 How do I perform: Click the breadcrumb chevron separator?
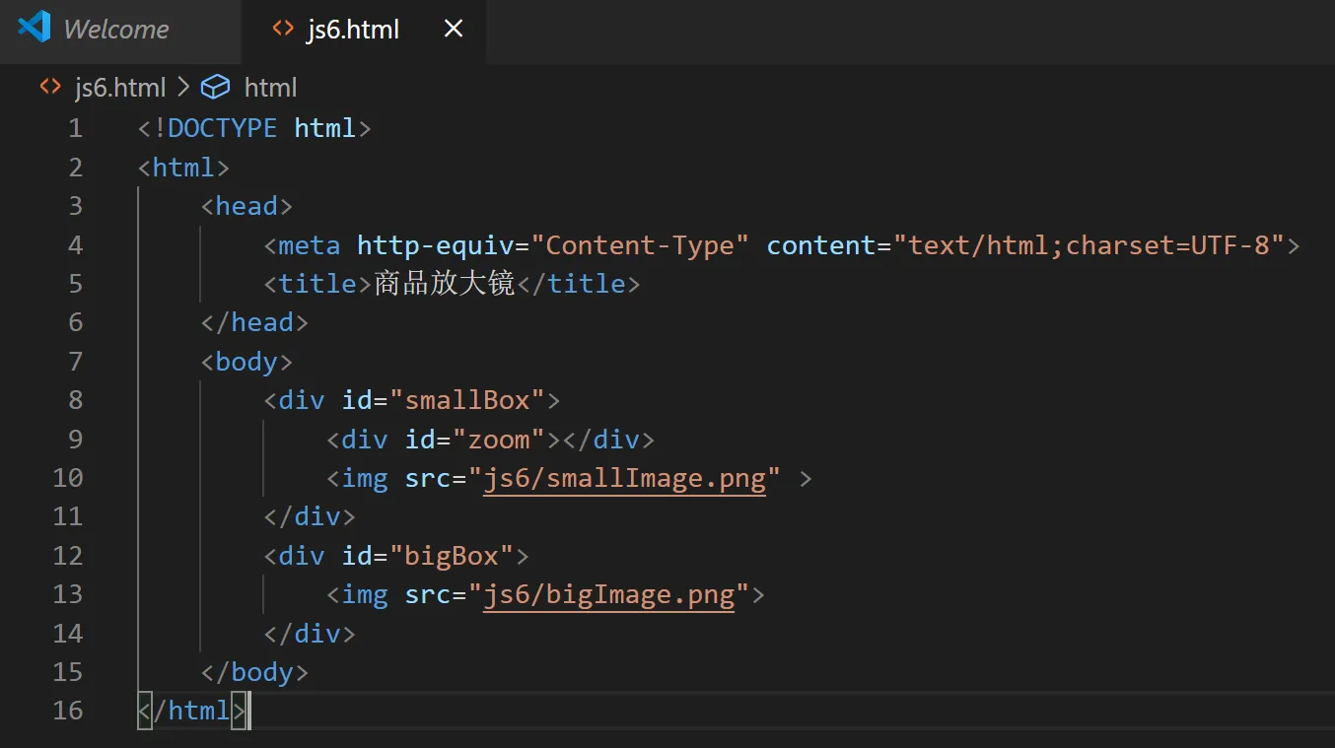(183, 88)
